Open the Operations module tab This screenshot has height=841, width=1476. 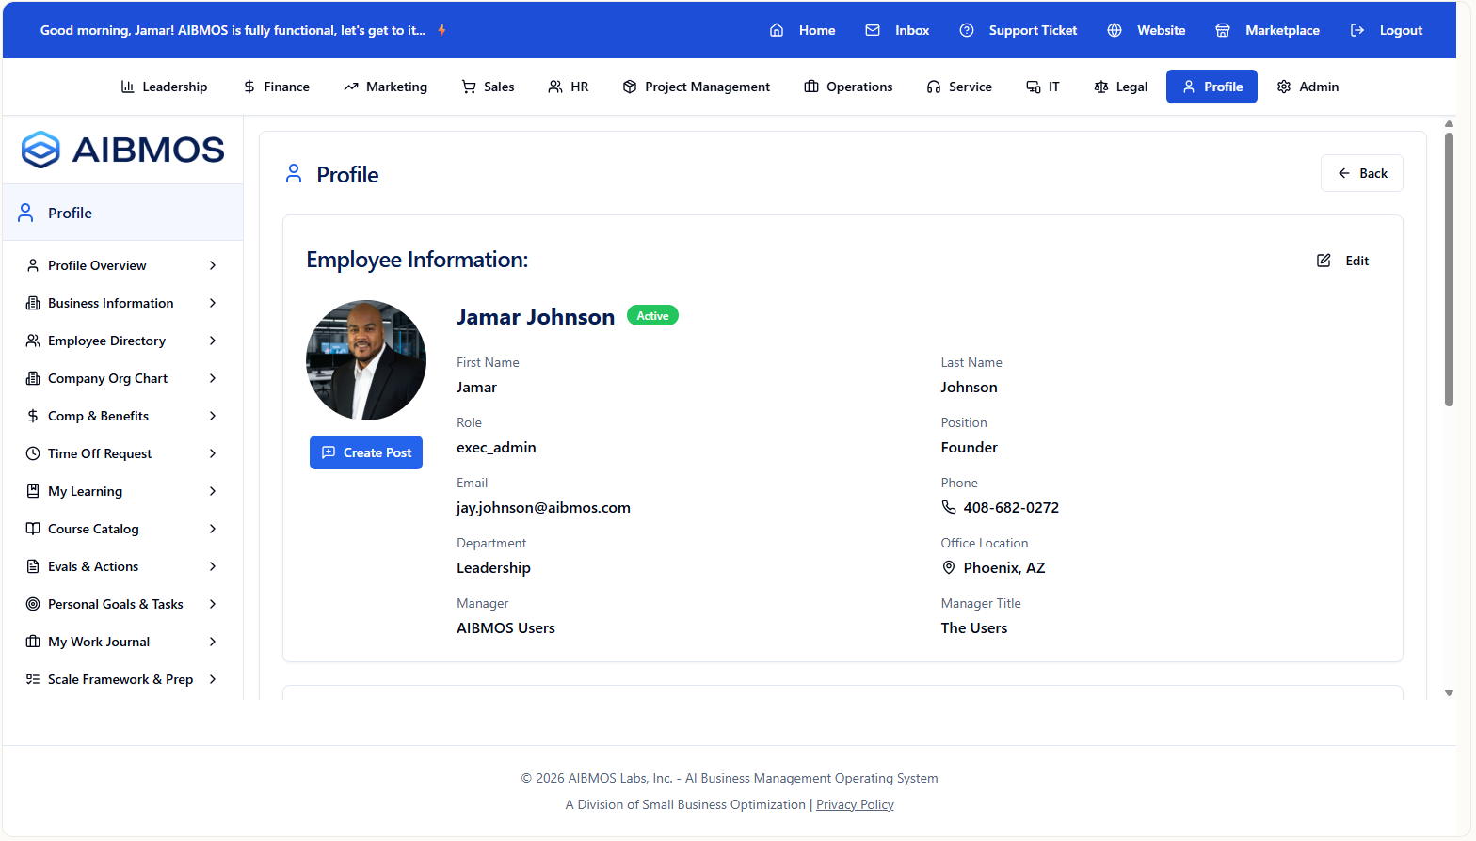848,87
